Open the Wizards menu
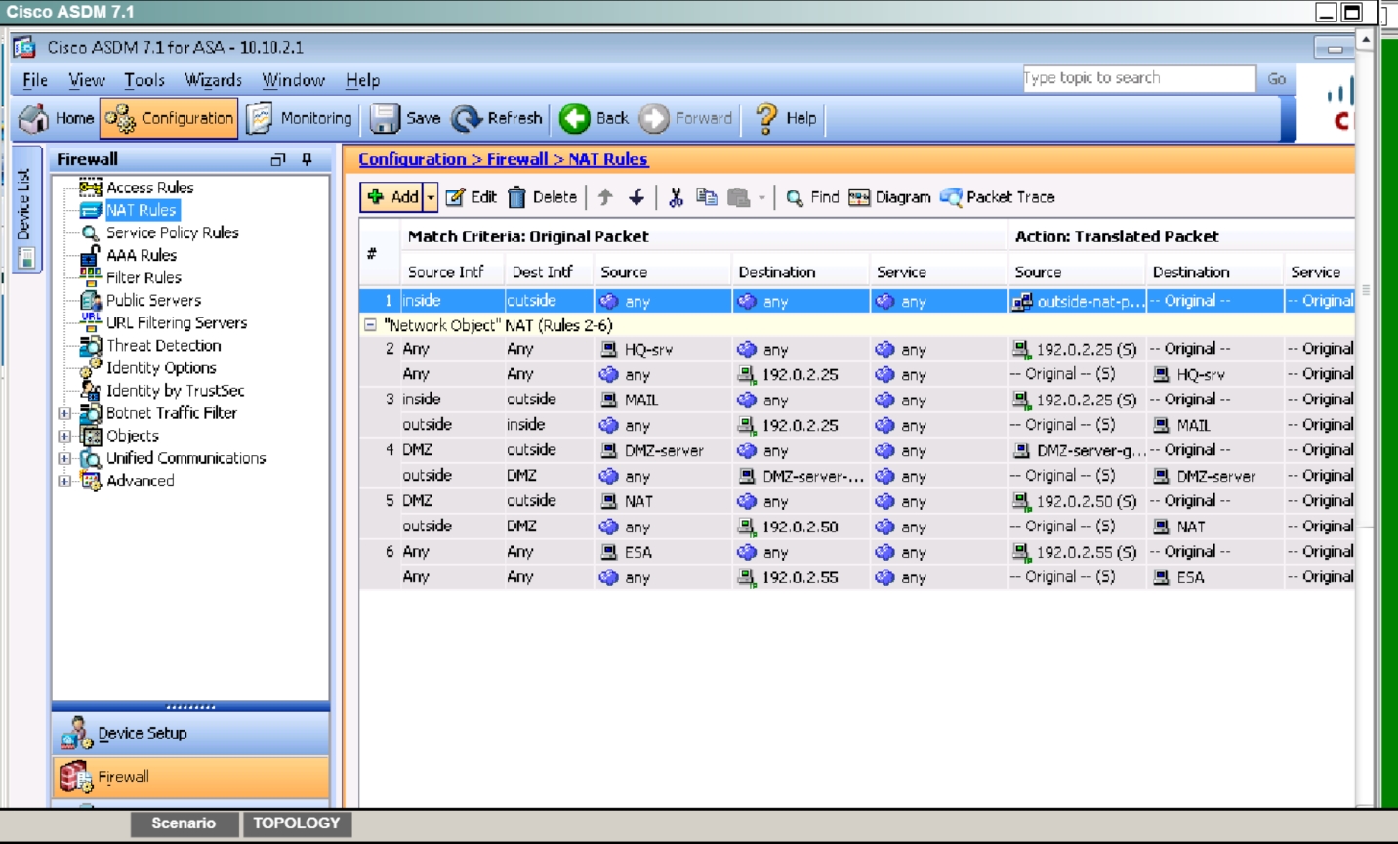The height and width of the screenshot is (844, 1398). [213, 80]
